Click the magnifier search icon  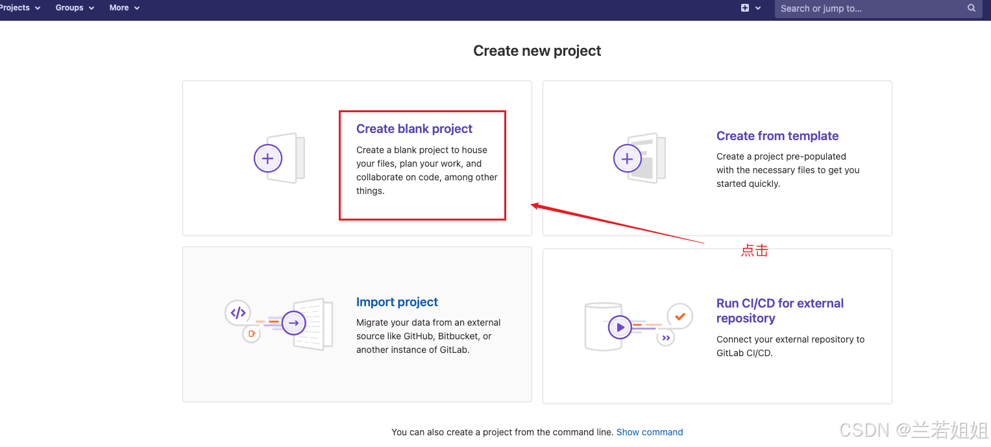[972, 8]
